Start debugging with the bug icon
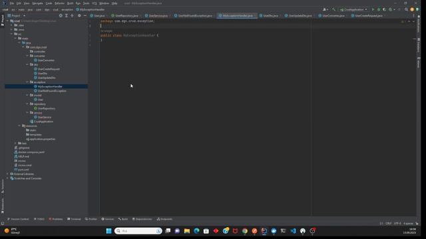This screenshot has height=239, width=426. click(379, 9)
